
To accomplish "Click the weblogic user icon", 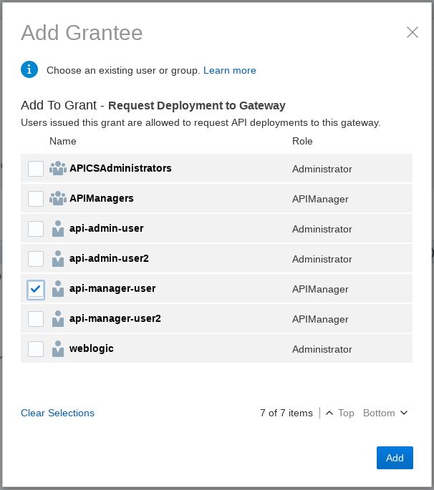I will pyautogui.click(x=58, y=349).
